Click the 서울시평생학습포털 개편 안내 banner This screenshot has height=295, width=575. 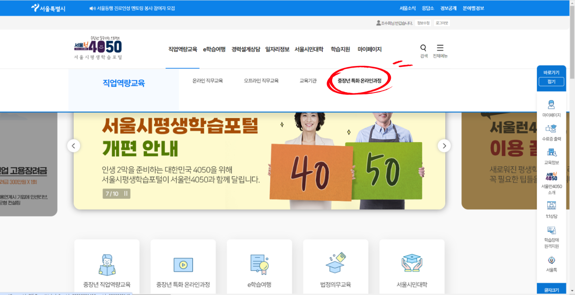[259, 161]
